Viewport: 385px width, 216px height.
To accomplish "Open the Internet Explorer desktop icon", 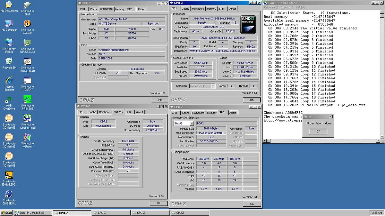I will click(9, 81).
